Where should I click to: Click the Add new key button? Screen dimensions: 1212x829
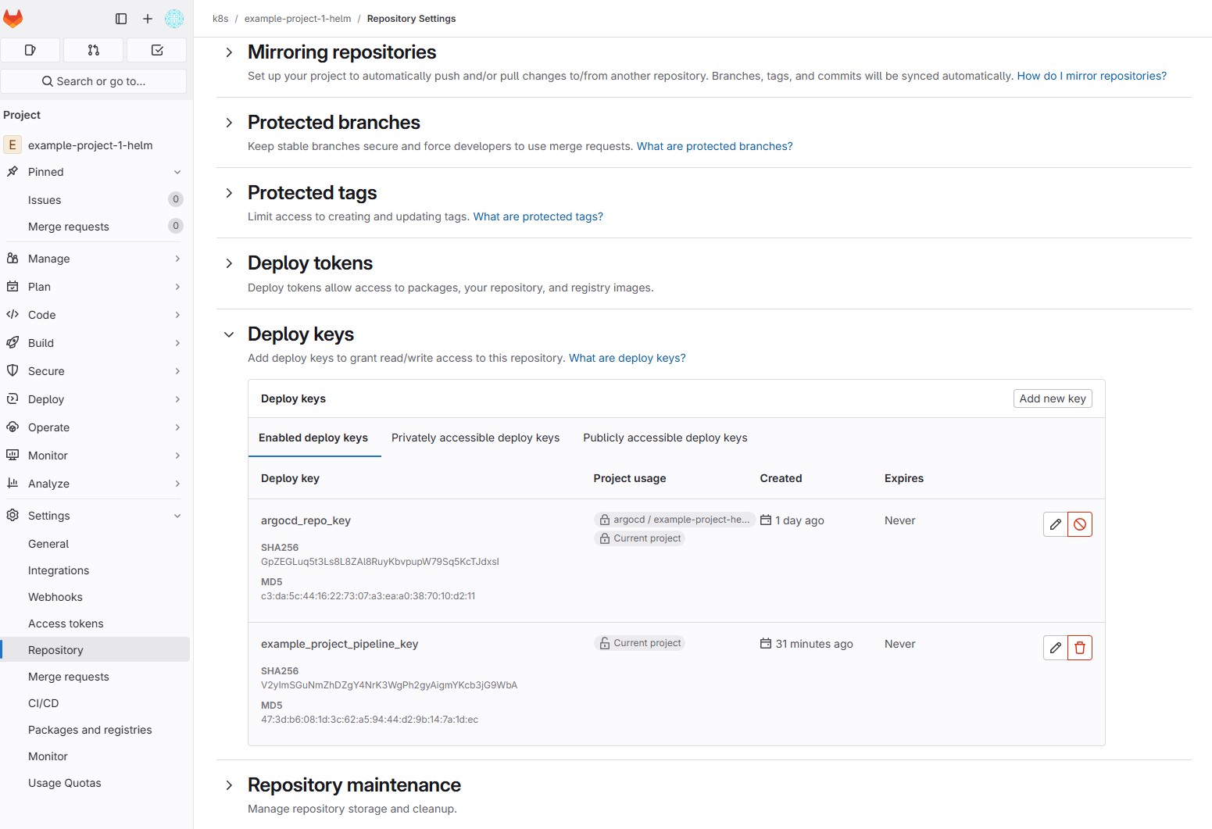tap(1052, 398)
